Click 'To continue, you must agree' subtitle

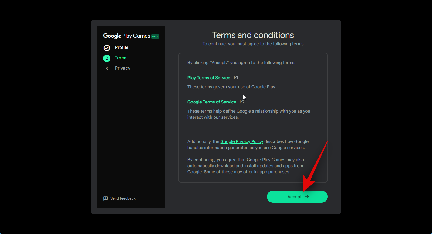pos(253,44)
